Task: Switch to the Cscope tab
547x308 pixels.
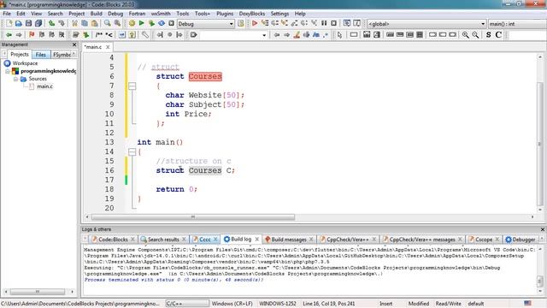Action: point(484,240)
